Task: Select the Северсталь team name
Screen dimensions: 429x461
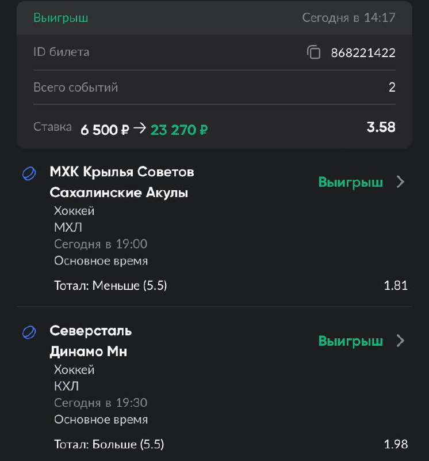Action: [91, 331]
